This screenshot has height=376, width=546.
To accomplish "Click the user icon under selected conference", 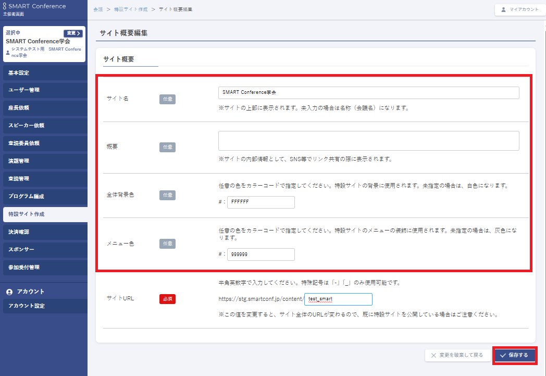I will coord(8,52).
